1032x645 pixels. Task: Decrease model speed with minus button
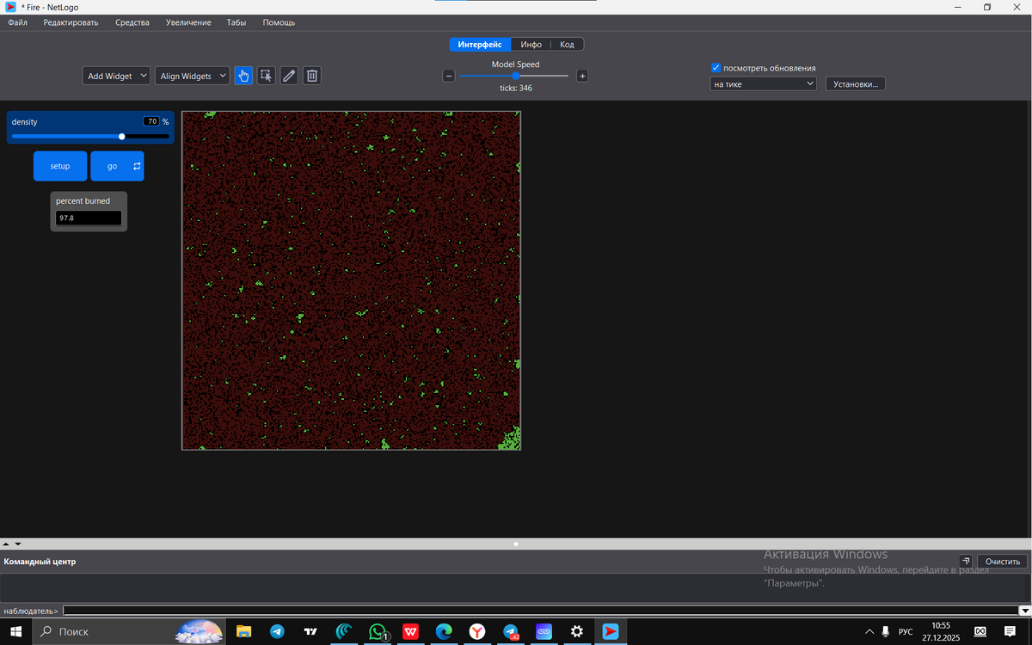coord(449,76)
